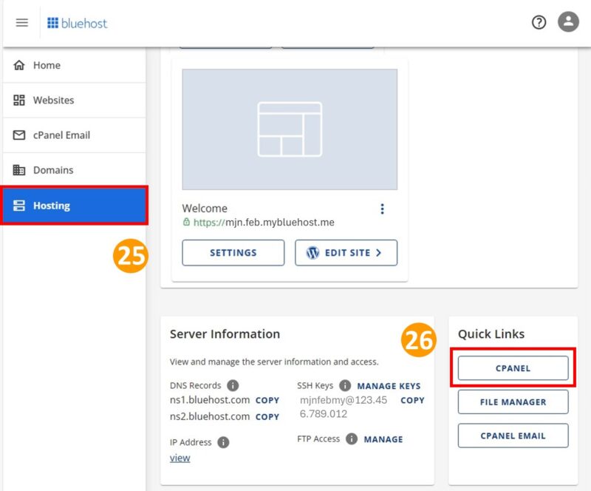Image resolution: width=591 pixels, height=491 pixels.
Task: Click the WordPress icon on EDIT SITE
Action: click(312, 252)
